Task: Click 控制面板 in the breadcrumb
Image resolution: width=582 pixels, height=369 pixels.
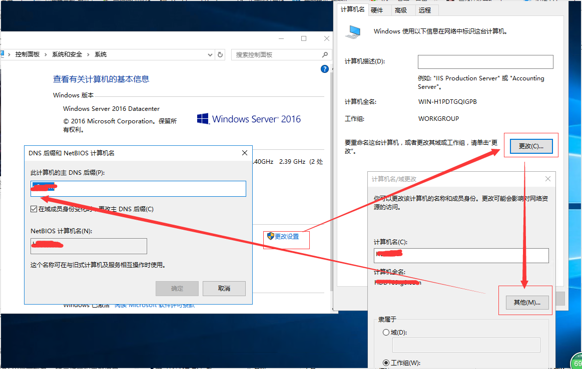Action: coord(28,54)
